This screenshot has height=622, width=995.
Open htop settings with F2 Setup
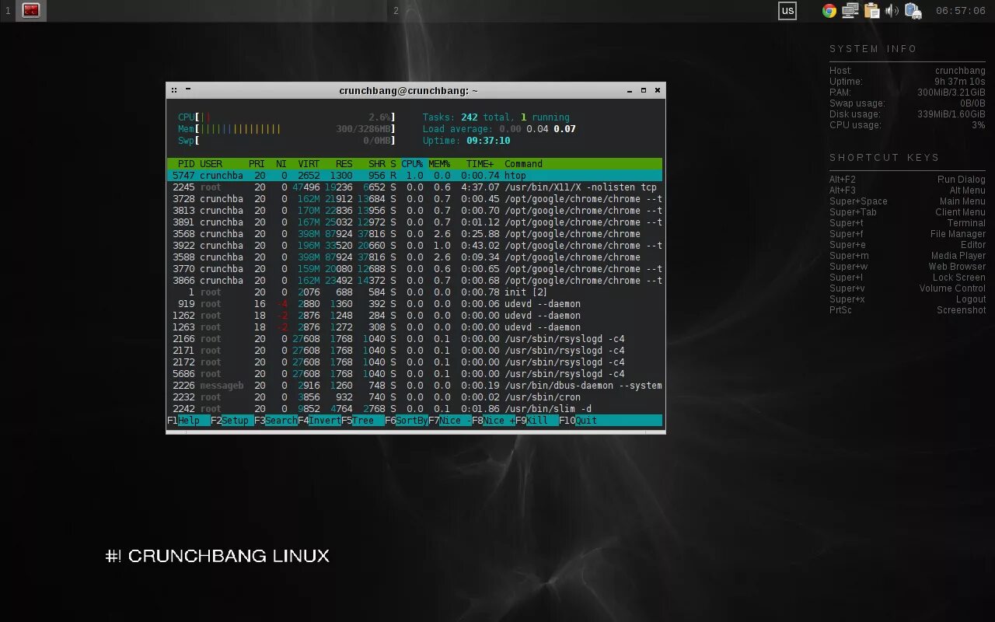click(x=229, y=420)
